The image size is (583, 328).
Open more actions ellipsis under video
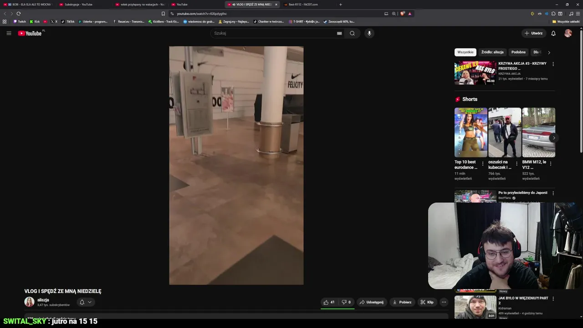tap(444, 302)
